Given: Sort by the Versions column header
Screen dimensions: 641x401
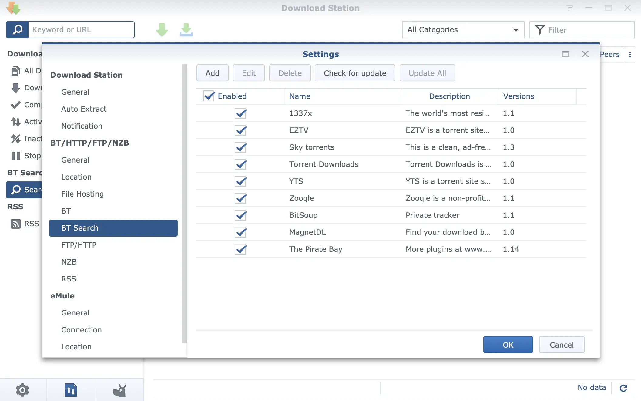Looking at the screenshot, I should pyautogui.click(x=537, y=96).
